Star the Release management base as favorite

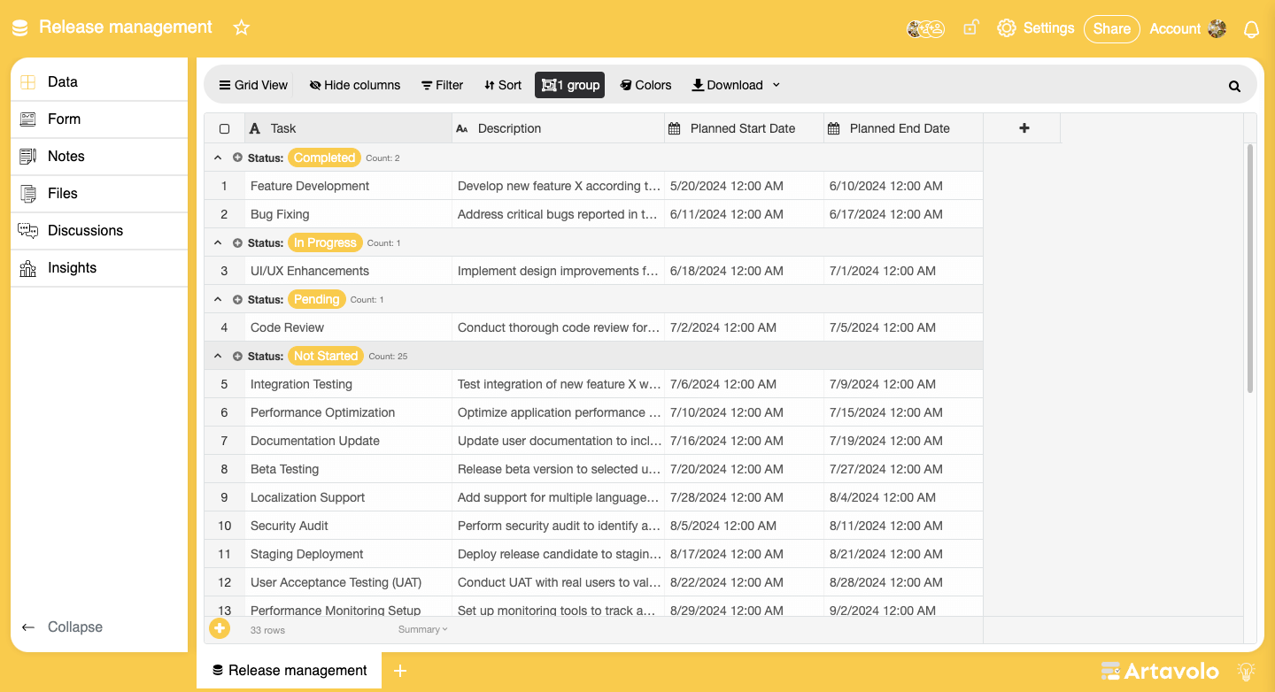pos(241,27)
